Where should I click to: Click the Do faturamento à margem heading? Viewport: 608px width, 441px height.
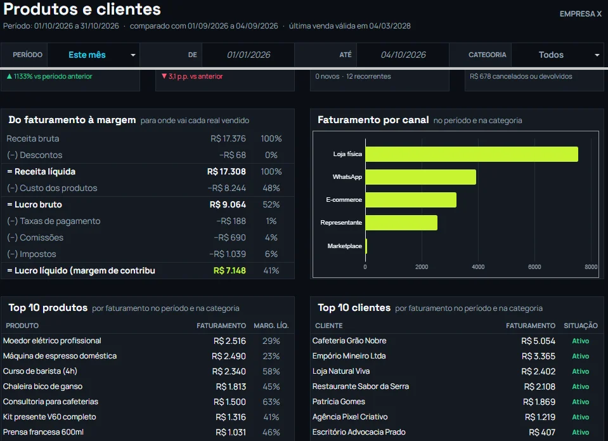click(72, 120)
